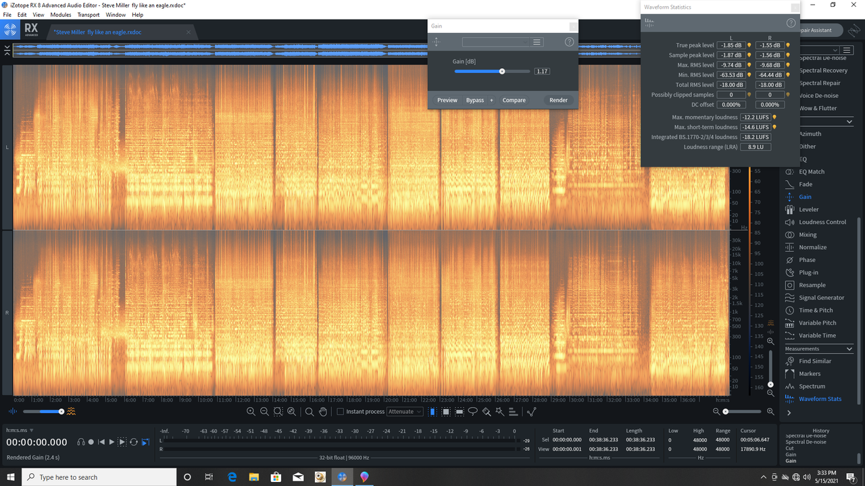The width and height of the screenshot is (865, 486).
Task: Enable the Instant process checkbox
Action: click(340, 412)
